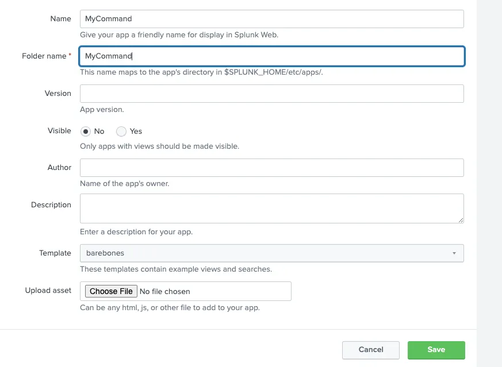Click the Template field label
Screen dimensions: 502x367
[55, 253]
